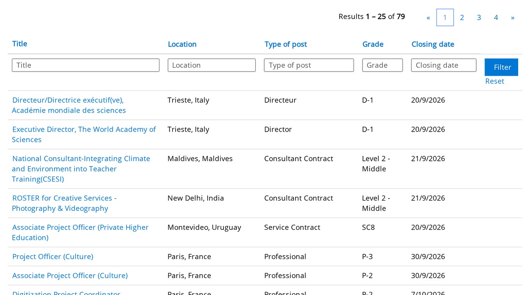Select the 'Results 1 – 25 of 79' text
This screenshot has width=530, height=295.
(x=372, y=17)
